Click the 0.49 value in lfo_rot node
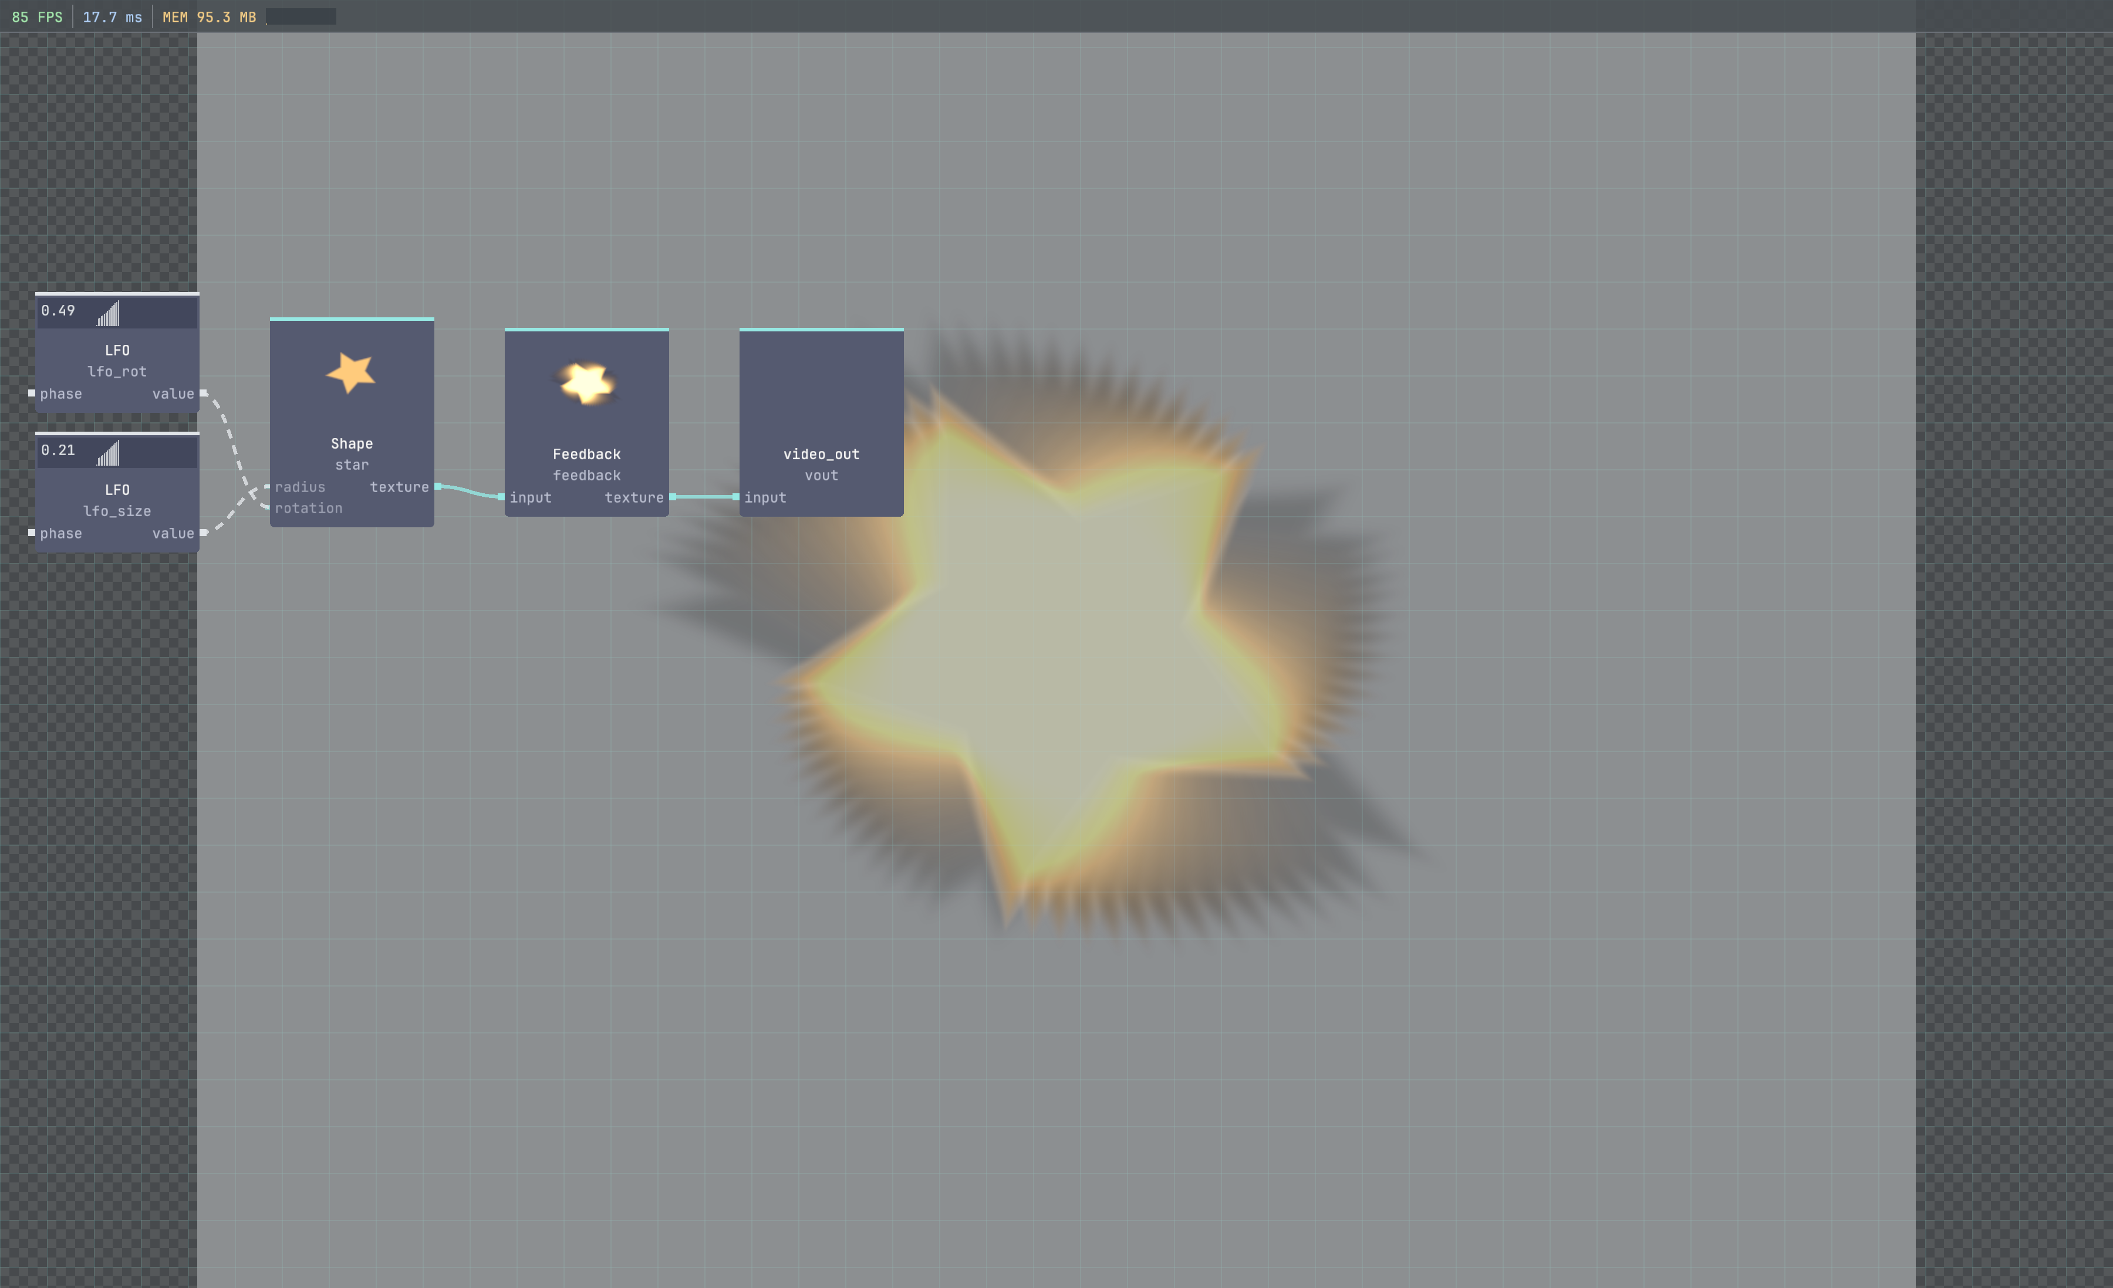Image resolution: width=2113 pixels, height=1288 pixels. pos(58,310)
